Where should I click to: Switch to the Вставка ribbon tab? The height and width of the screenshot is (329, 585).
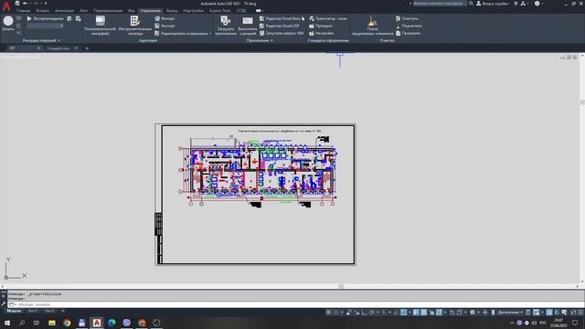pos(43,11)
